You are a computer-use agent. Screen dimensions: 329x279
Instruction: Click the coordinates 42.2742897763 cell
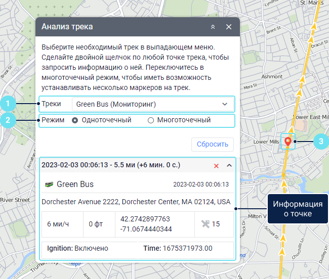tap(155, 224)
